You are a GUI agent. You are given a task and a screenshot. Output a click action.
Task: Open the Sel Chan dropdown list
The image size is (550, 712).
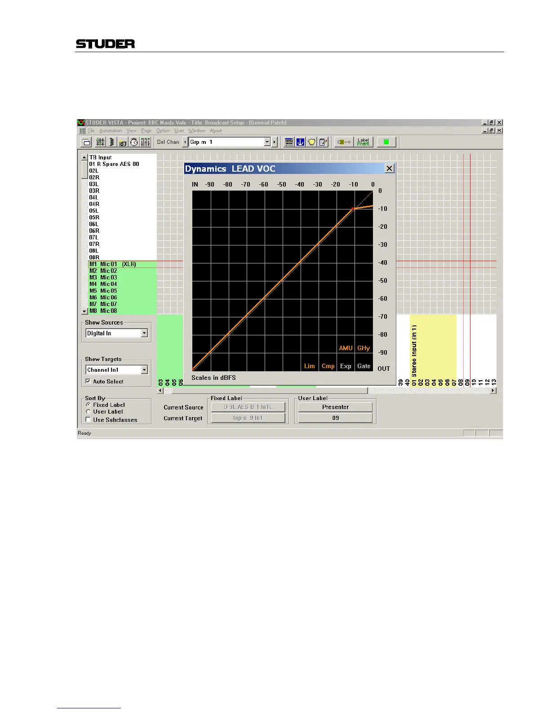pos(267,142)
